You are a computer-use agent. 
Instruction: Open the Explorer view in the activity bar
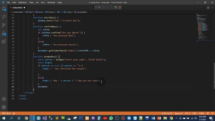(4, 9)
